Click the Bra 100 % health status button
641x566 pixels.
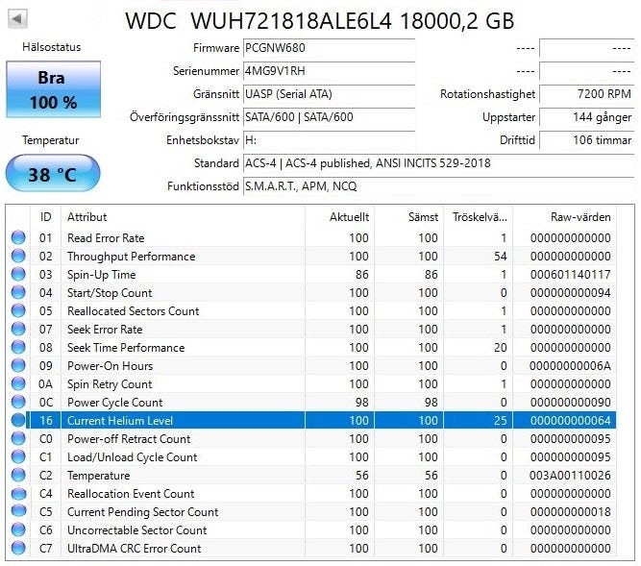pyautogui.click(x=53, y=89)
